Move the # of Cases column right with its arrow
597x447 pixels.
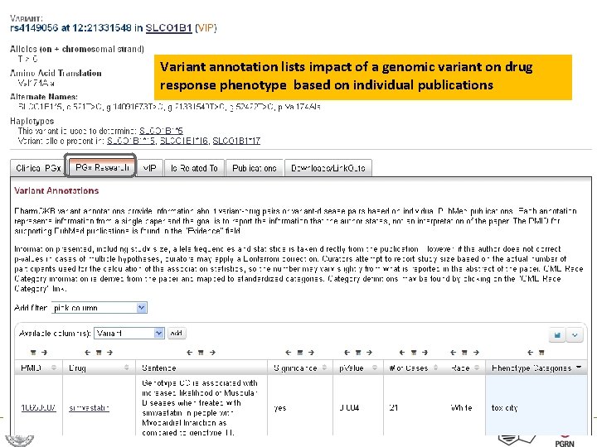point(425,353)
